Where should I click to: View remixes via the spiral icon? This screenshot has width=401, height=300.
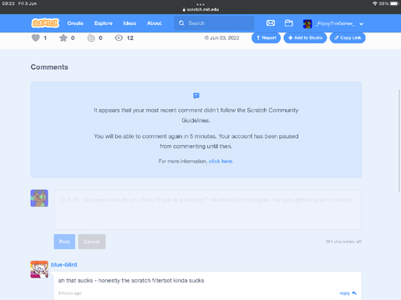(91, 37)
